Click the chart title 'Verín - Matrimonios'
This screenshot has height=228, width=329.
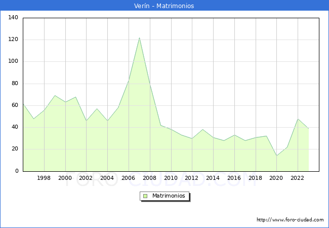tap(164, 6)
